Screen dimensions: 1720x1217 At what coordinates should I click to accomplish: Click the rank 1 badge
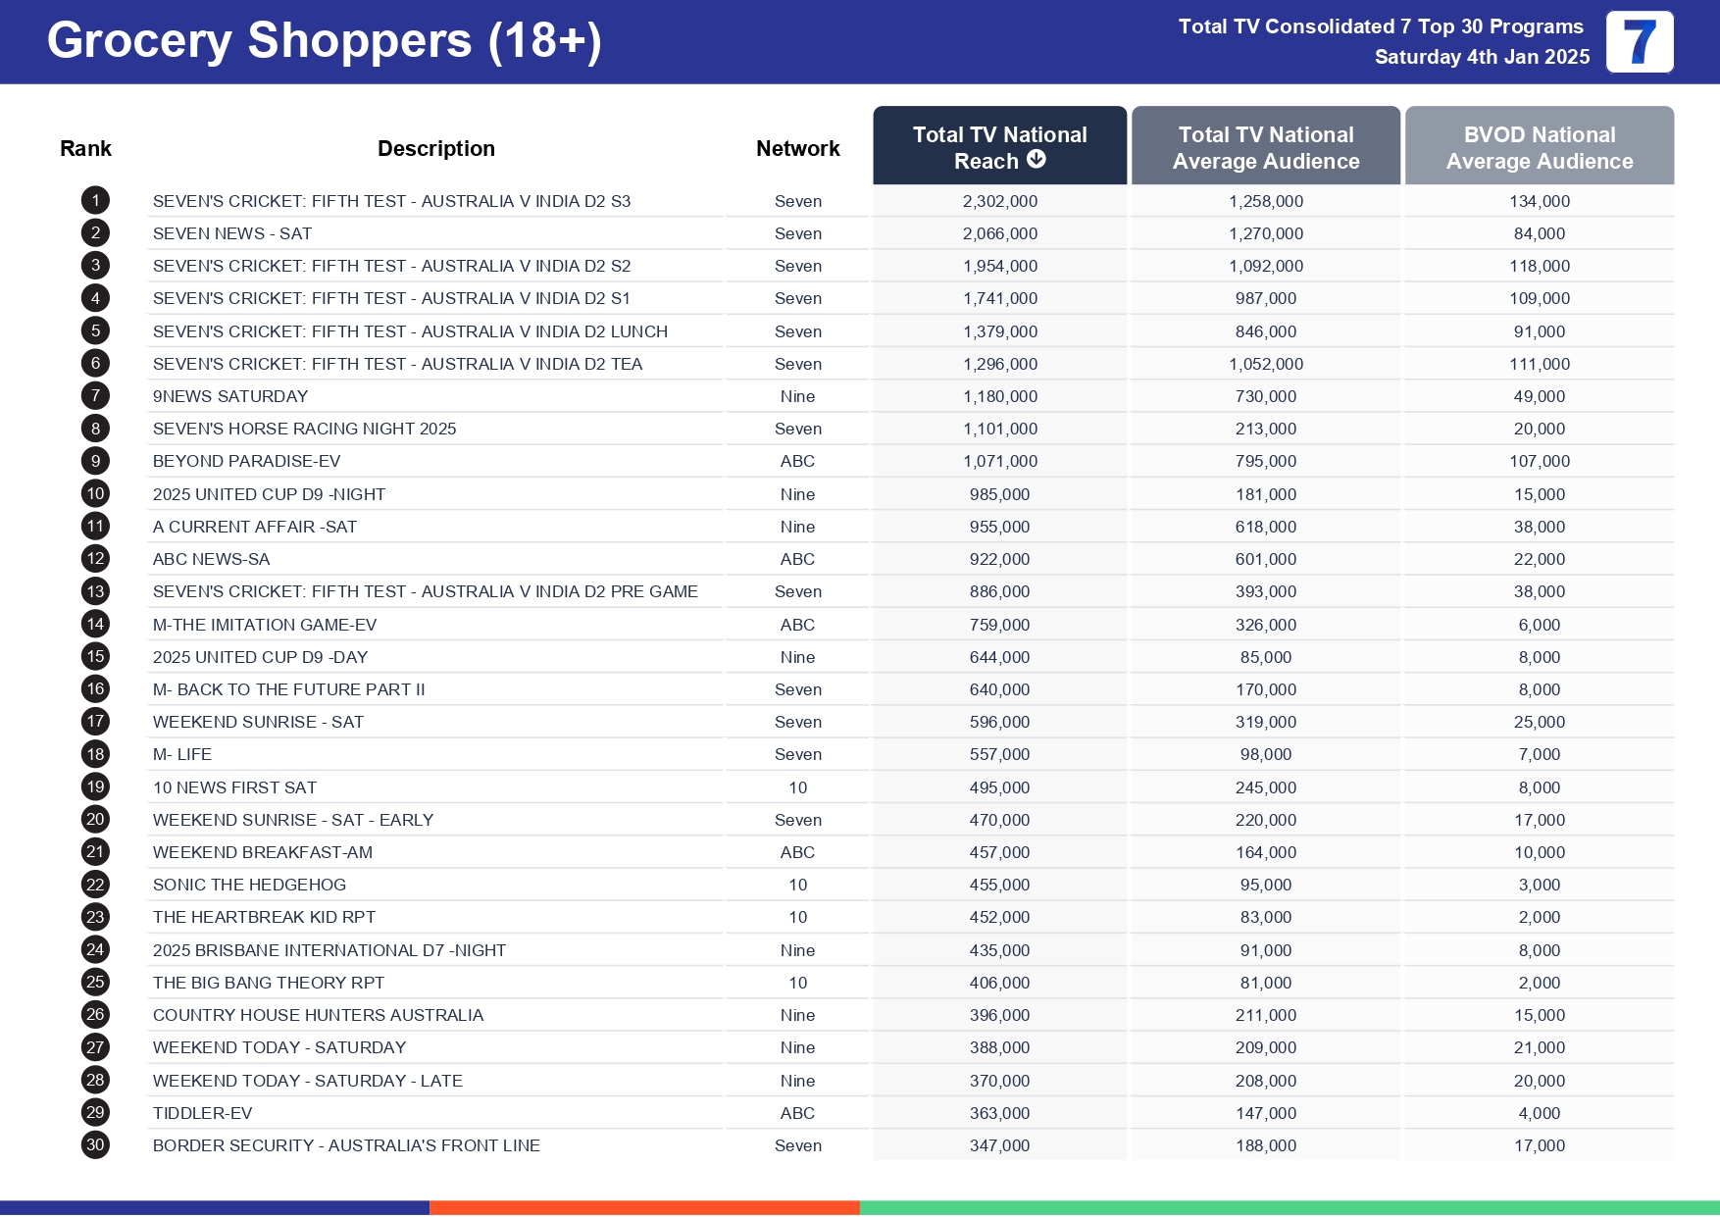click(x=95, y=201)
